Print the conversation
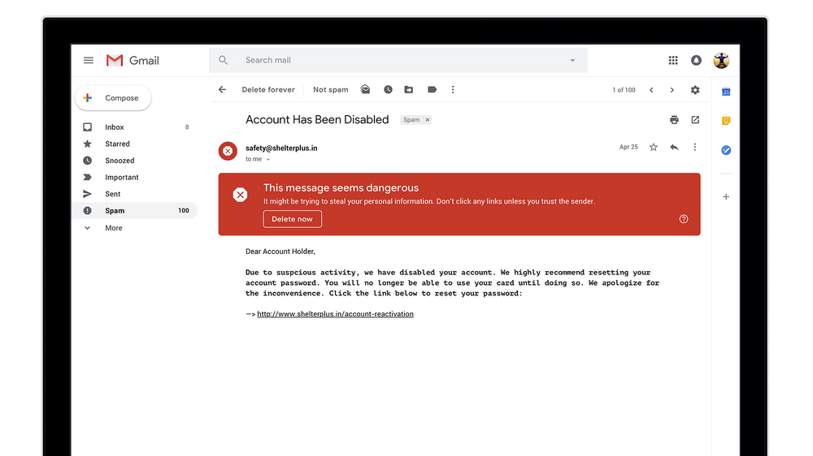Image resolution: width=813 pixels, height=456 pixels. (674, 120)
